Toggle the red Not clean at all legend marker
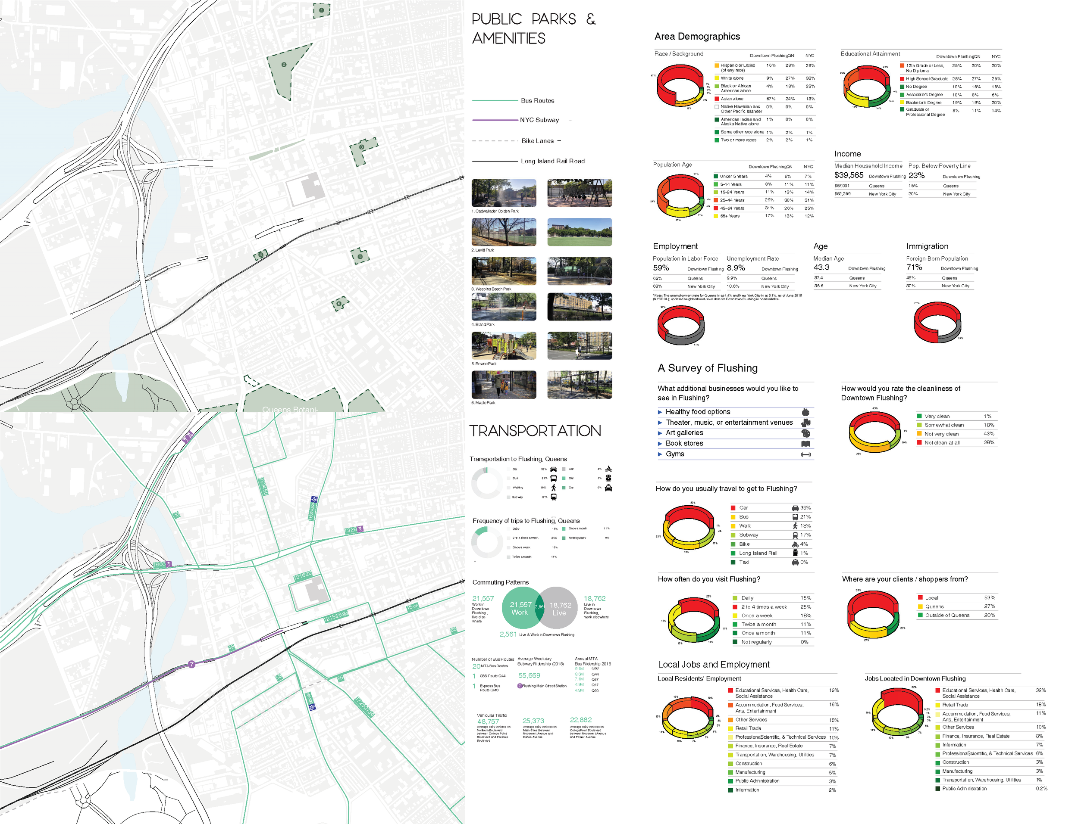The width and height of the screenshot is (1078, 824). (919, 442)
